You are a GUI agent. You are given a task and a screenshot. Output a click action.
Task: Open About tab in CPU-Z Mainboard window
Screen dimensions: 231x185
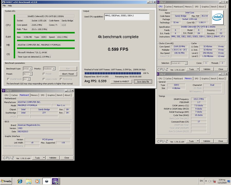(x=67, y=95)
